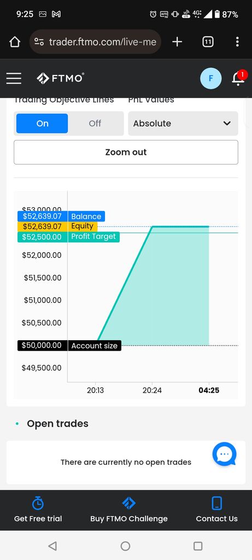Select Get Free trial tab
This screenshot has height=560, width=252.
coord(38,510)
